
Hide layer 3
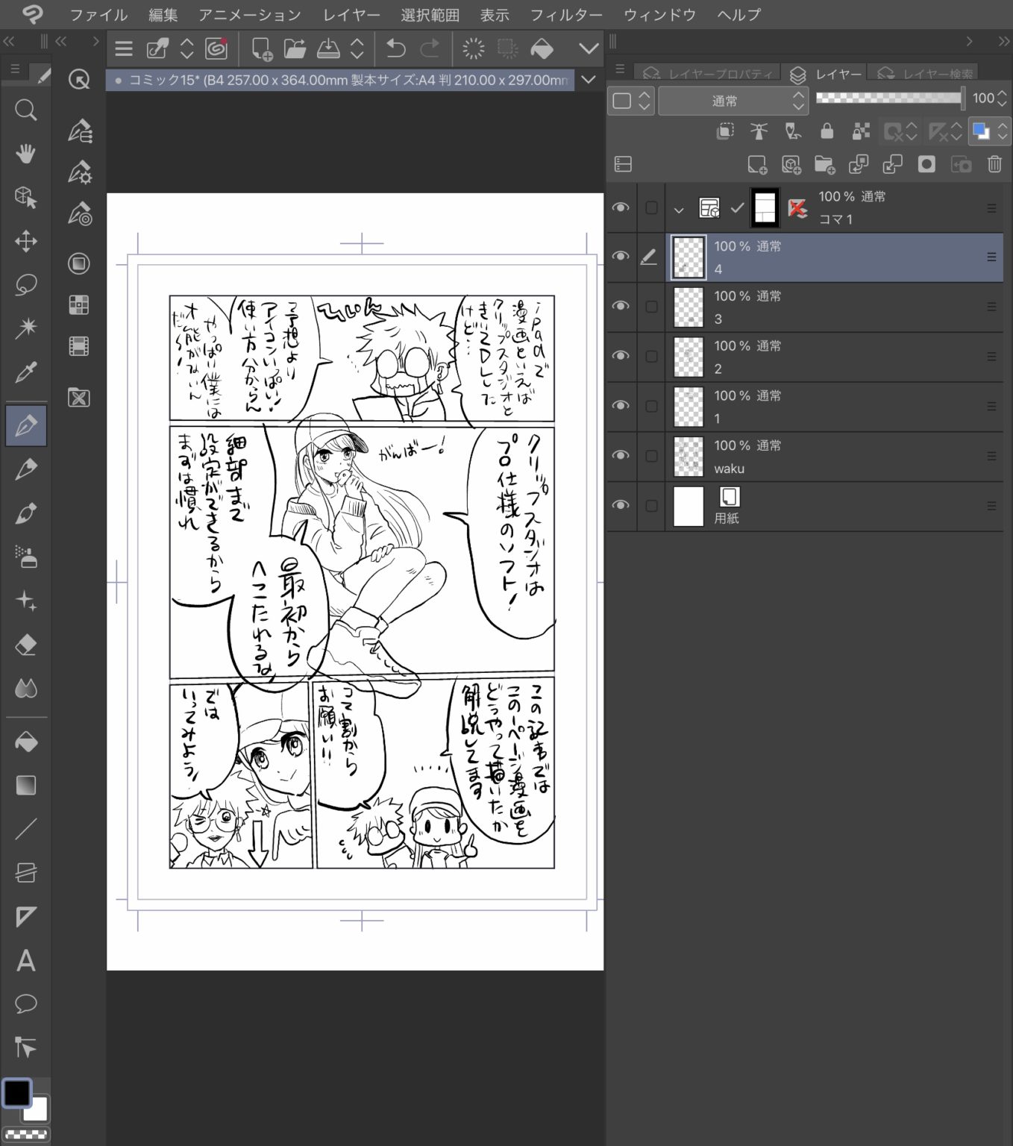point(621,306)
